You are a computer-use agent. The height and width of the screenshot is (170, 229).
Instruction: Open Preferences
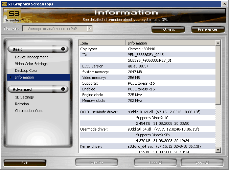[208, 29]
